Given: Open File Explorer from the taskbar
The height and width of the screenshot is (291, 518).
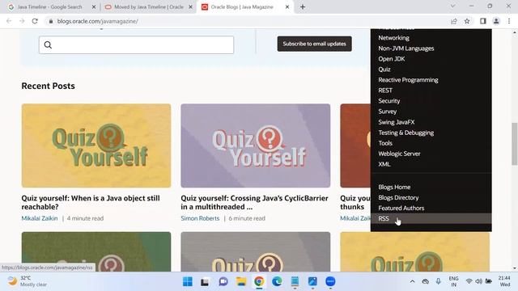Looking at the screenshot, I should 241,281.
